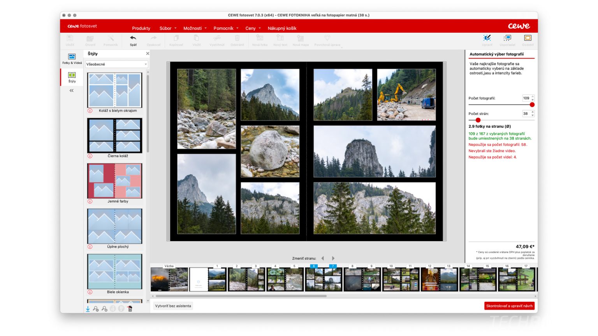The height and width of the screenshot is (336, 598).
Task: Click the large boulder photo on left page
Action: point(270,152)
